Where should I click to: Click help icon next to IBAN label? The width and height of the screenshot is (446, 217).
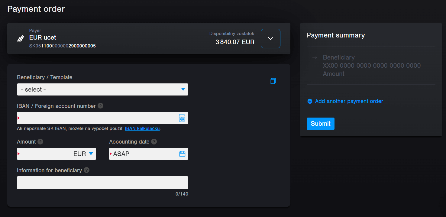pos(100,106)
